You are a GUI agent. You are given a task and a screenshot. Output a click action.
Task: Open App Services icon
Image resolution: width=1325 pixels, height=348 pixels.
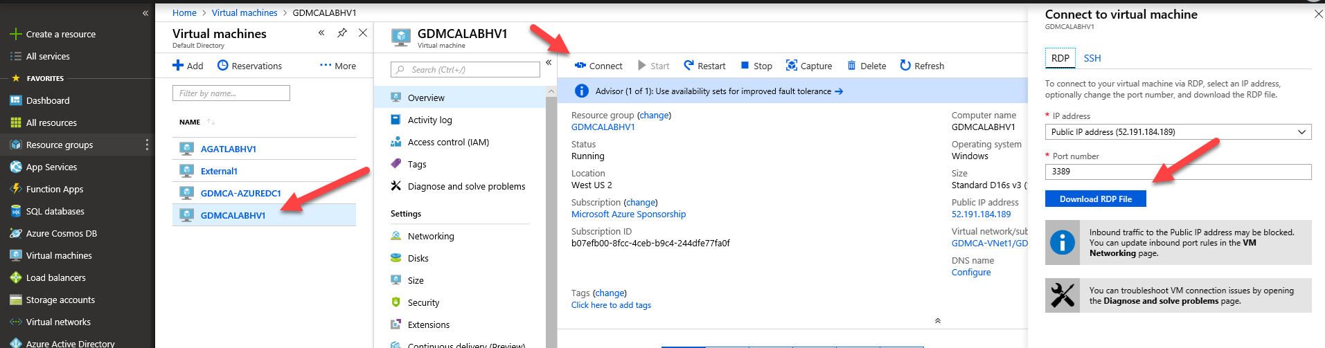tap(15, 167)
